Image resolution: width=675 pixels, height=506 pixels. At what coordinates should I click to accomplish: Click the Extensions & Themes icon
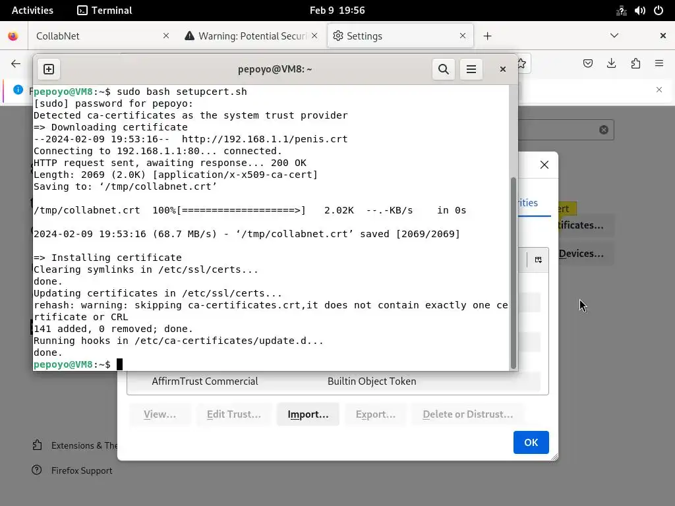pyautogui.click(x=38, y=445)
